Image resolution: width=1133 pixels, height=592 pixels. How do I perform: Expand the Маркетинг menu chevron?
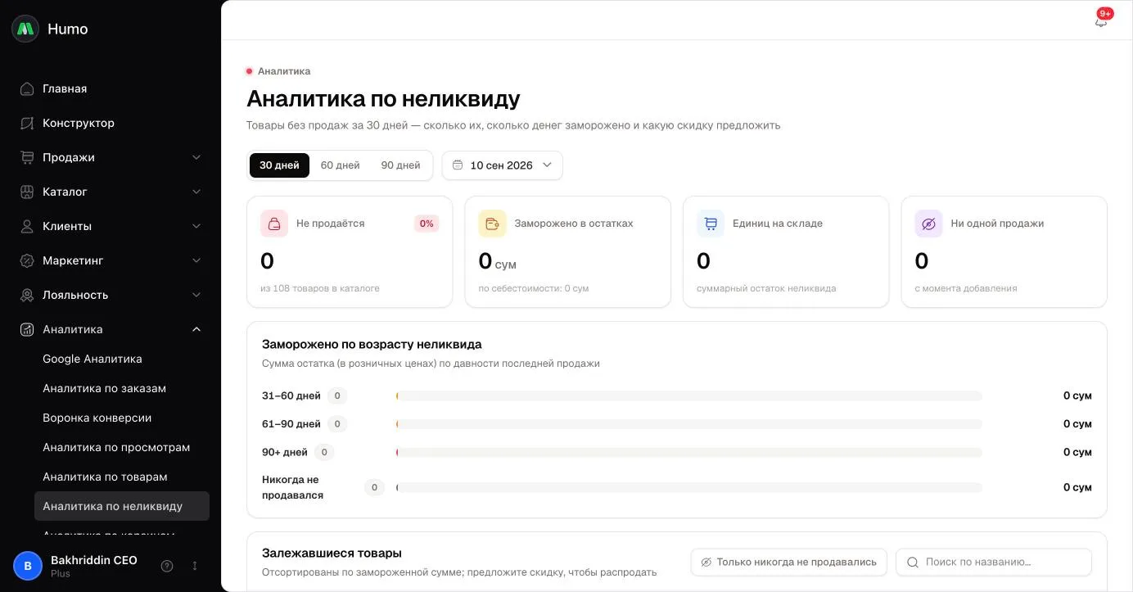[x=196, y=260]
